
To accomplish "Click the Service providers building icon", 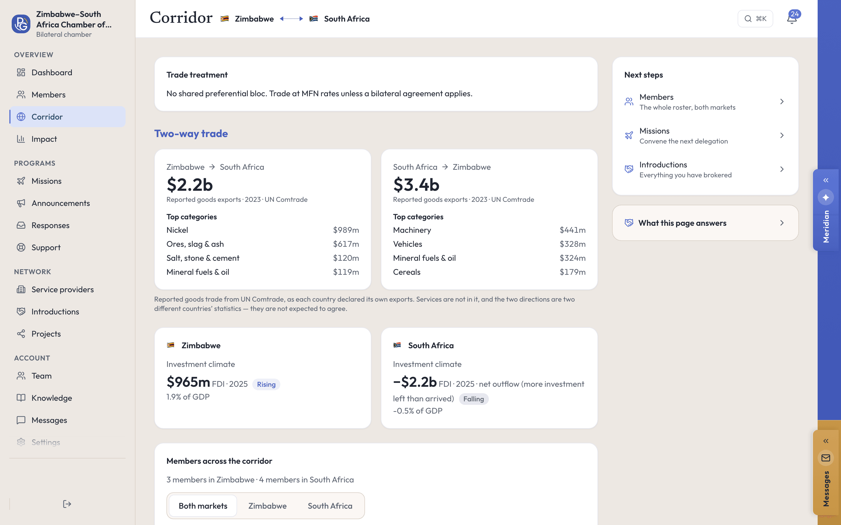I will [x=21, y=290].
